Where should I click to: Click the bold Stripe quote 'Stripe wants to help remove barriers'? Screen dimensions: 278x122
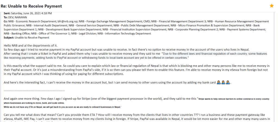click(137, 101)
